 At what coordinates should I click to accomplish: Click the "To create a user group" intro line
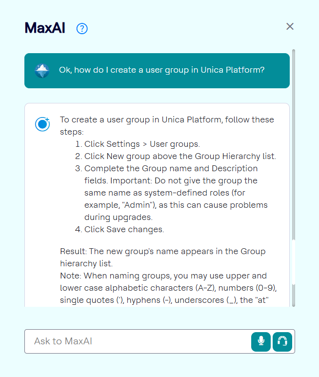(x=167, y=120)
